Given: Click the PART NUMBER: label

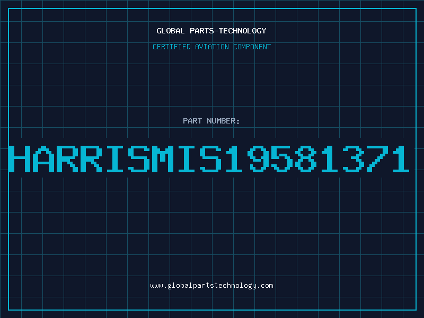Looking at the screenshot, I should pyautogui.click(x=211, y=121).
